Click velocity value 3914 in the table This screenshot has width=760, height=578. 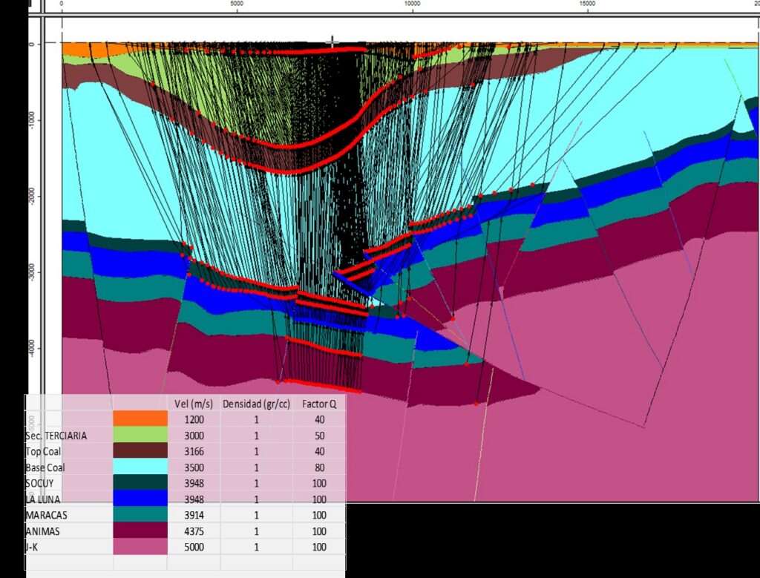(x=194, y=516)
